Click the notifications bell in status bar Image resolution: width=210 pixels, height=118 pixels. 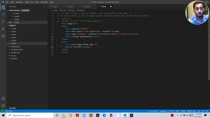[x=207, y=111]
